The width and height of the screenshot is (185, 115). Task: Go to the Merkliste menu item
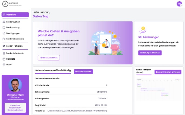tap(11, 59)
